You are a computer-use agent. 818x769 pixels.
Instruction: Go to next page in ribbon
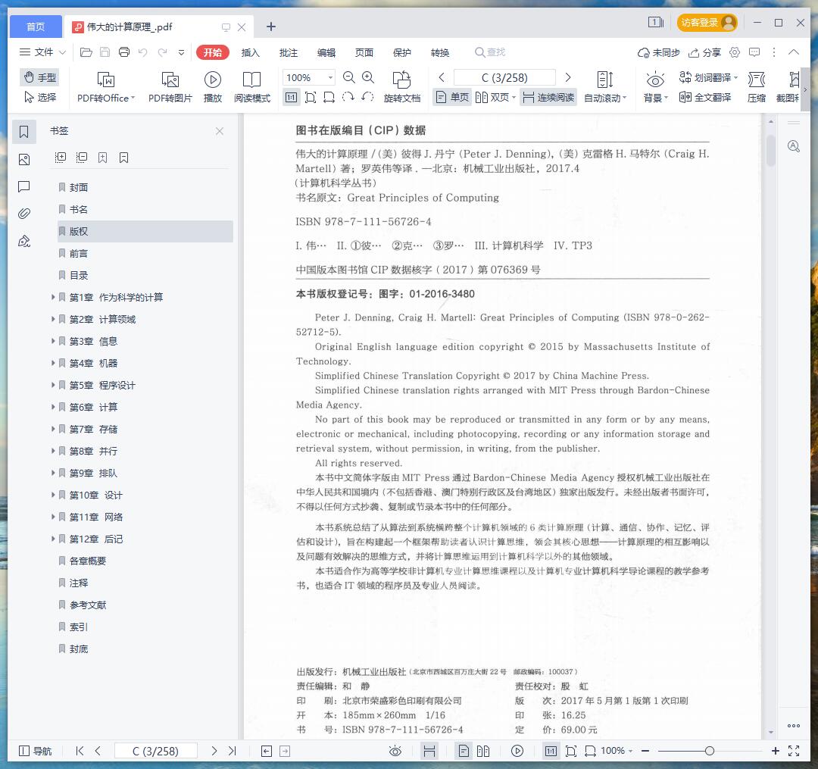(x=568, y=78)
